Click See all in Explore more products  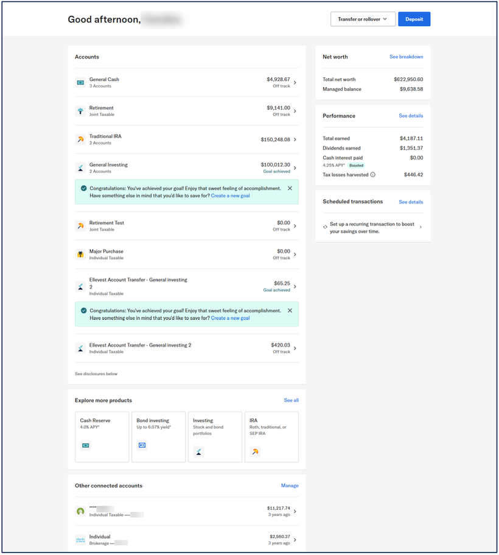291,400
